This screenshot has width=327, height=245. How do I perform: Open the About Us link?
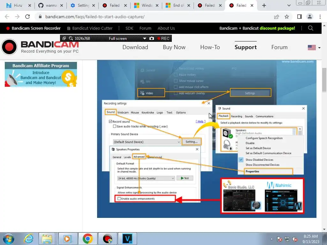[166, 28]
